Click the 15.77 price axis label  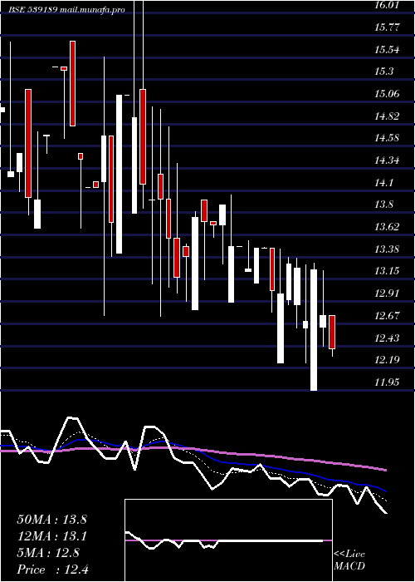coord(387,27)
